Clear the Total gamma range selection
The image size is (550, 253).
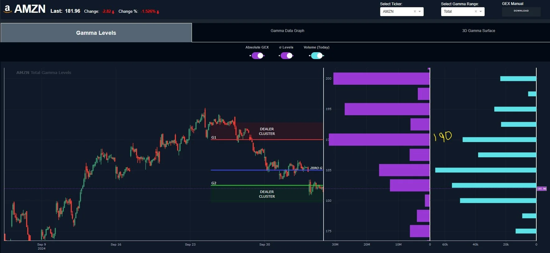476,11
